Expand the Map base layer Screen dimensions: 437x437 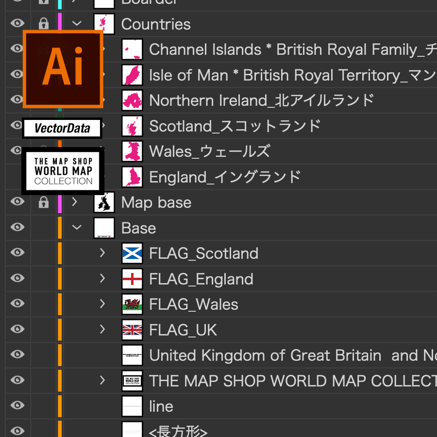(x=74, y=202)
